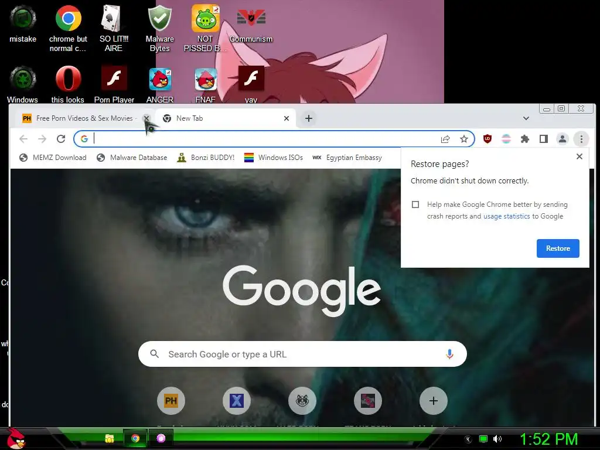Open MEMZ Download bookmark
The image size is (600, 450).
pos(53,158)
